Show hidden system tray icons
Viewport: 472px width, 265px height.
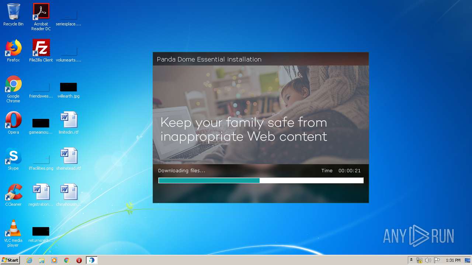412,260
